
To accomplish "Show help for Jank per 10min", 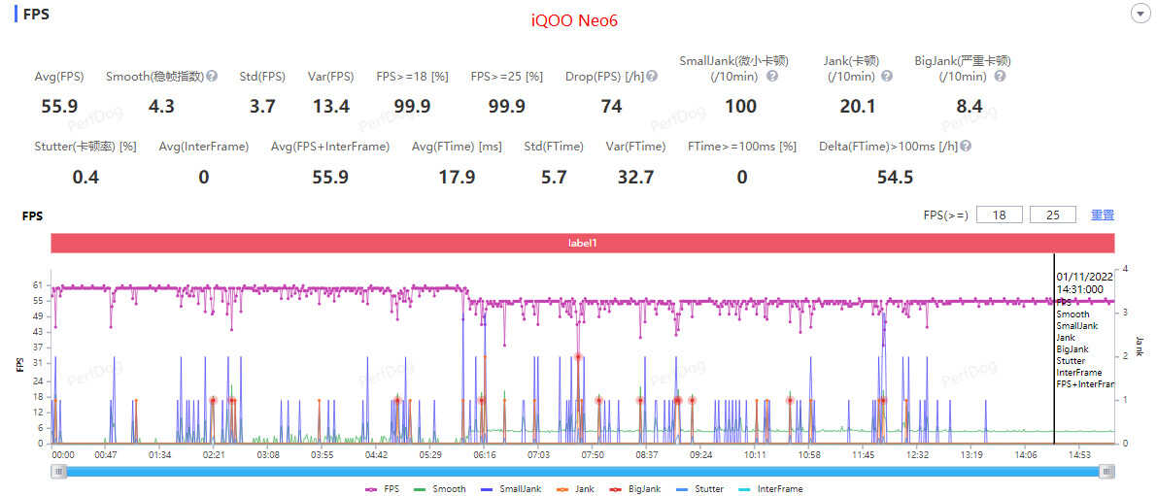I will [887, 76].
